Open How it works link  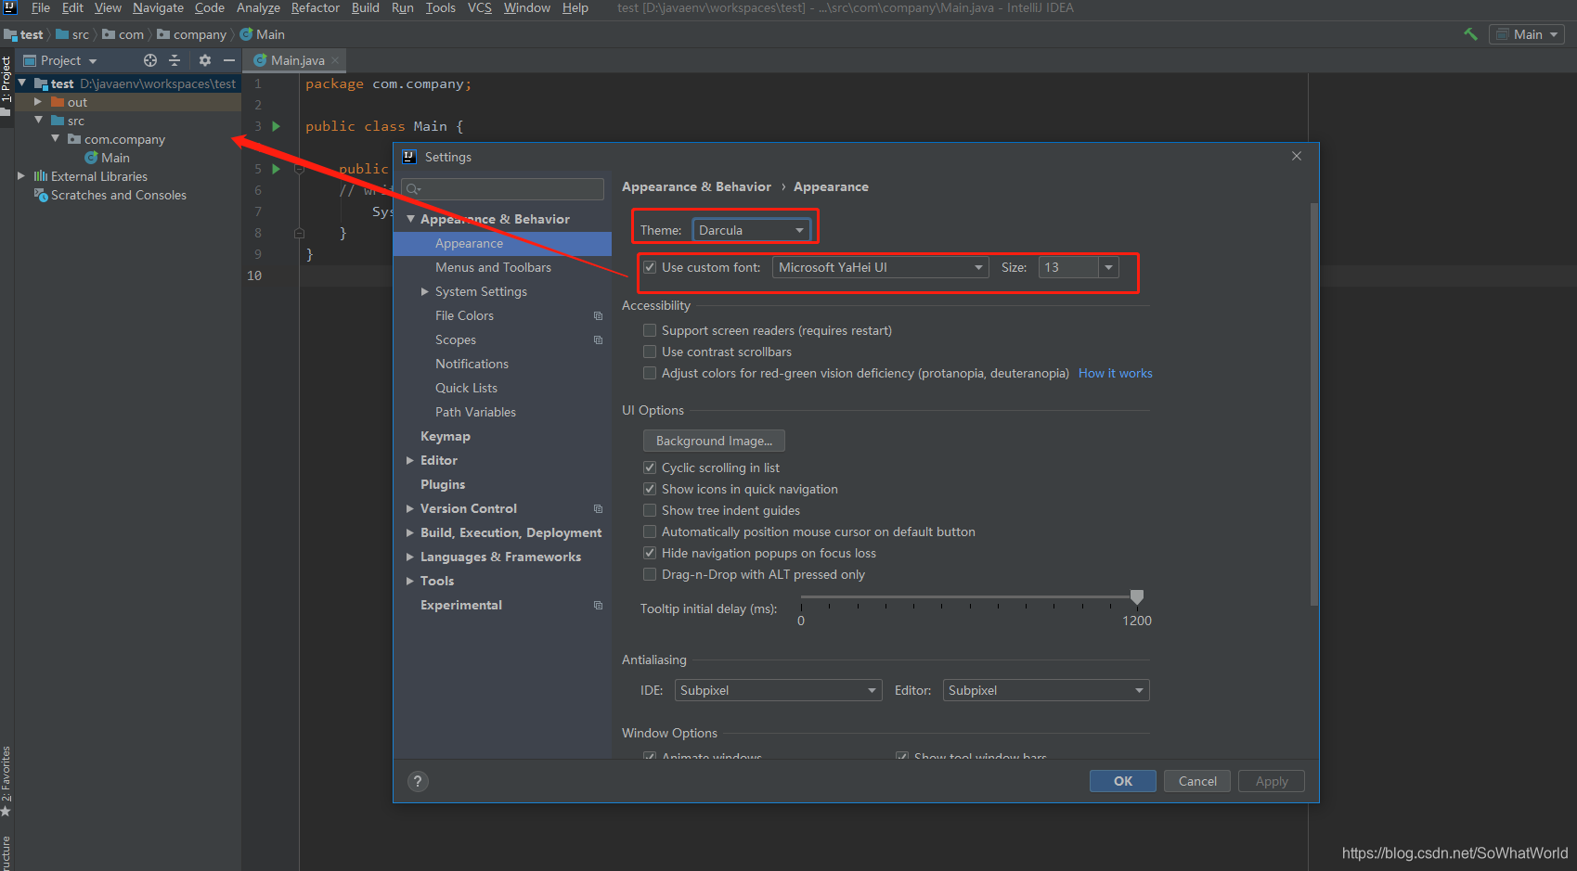click(x=1116, y=373)
